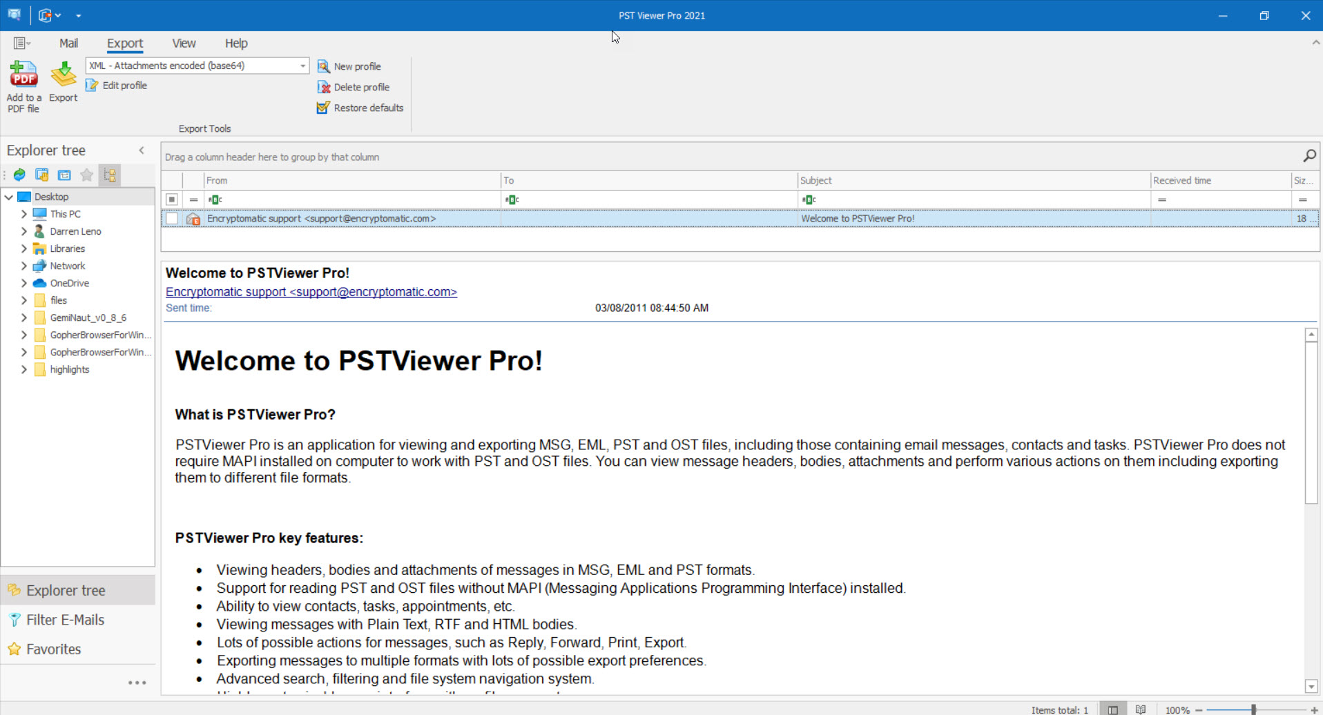The image size is (1323, 715).
Task: Click Restore defaults
Action: [x=360, y=108]
